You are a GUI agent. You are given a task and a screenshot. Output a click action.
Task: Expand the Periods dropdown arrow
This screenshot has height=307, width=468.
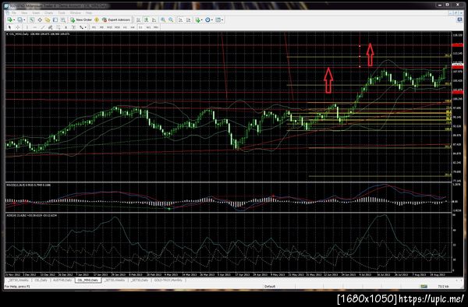212,20
